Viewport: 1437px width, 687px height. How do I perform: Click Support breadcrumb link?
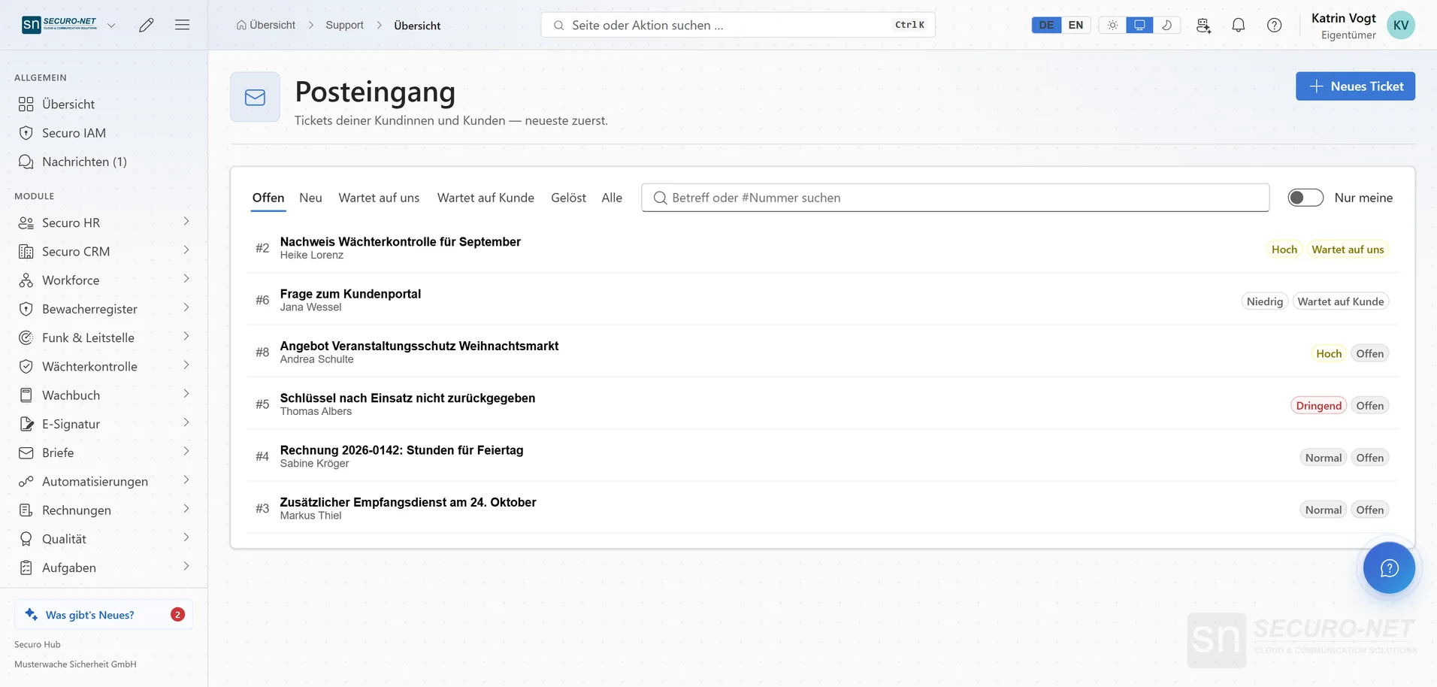344,25
